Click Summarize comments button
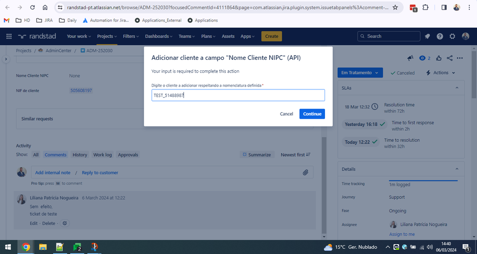477x254 pixels. 257,155
